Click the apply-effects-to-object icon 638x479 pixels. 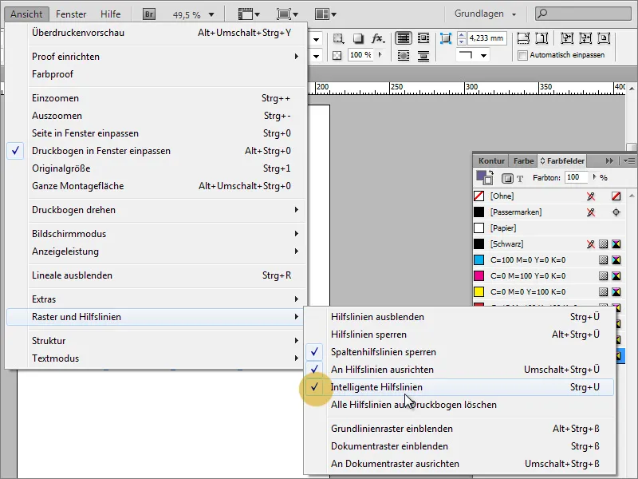pyautogui.click(x=337, y=38)
